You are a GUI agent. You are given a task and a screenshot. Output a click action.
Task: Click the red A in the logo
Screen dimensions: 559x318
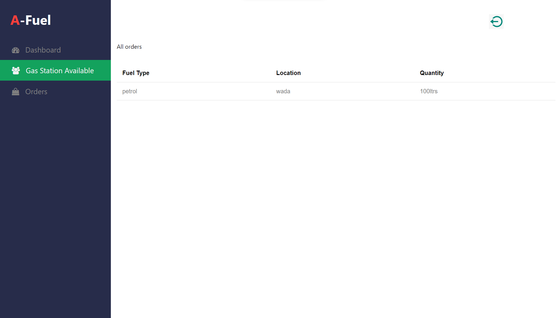click(x=15, y=20)
